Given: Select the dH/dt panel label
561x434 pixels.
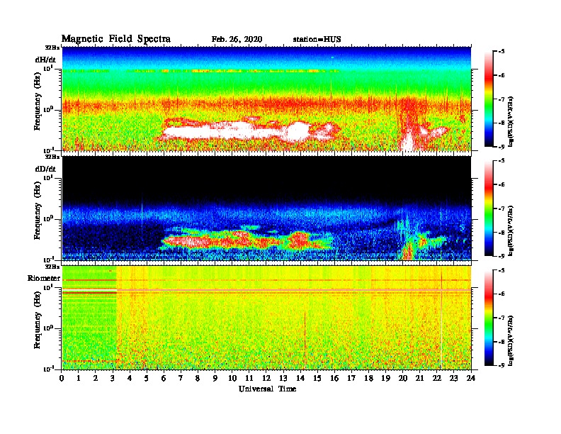Looking at the screenshot, I should coord(45,60).
